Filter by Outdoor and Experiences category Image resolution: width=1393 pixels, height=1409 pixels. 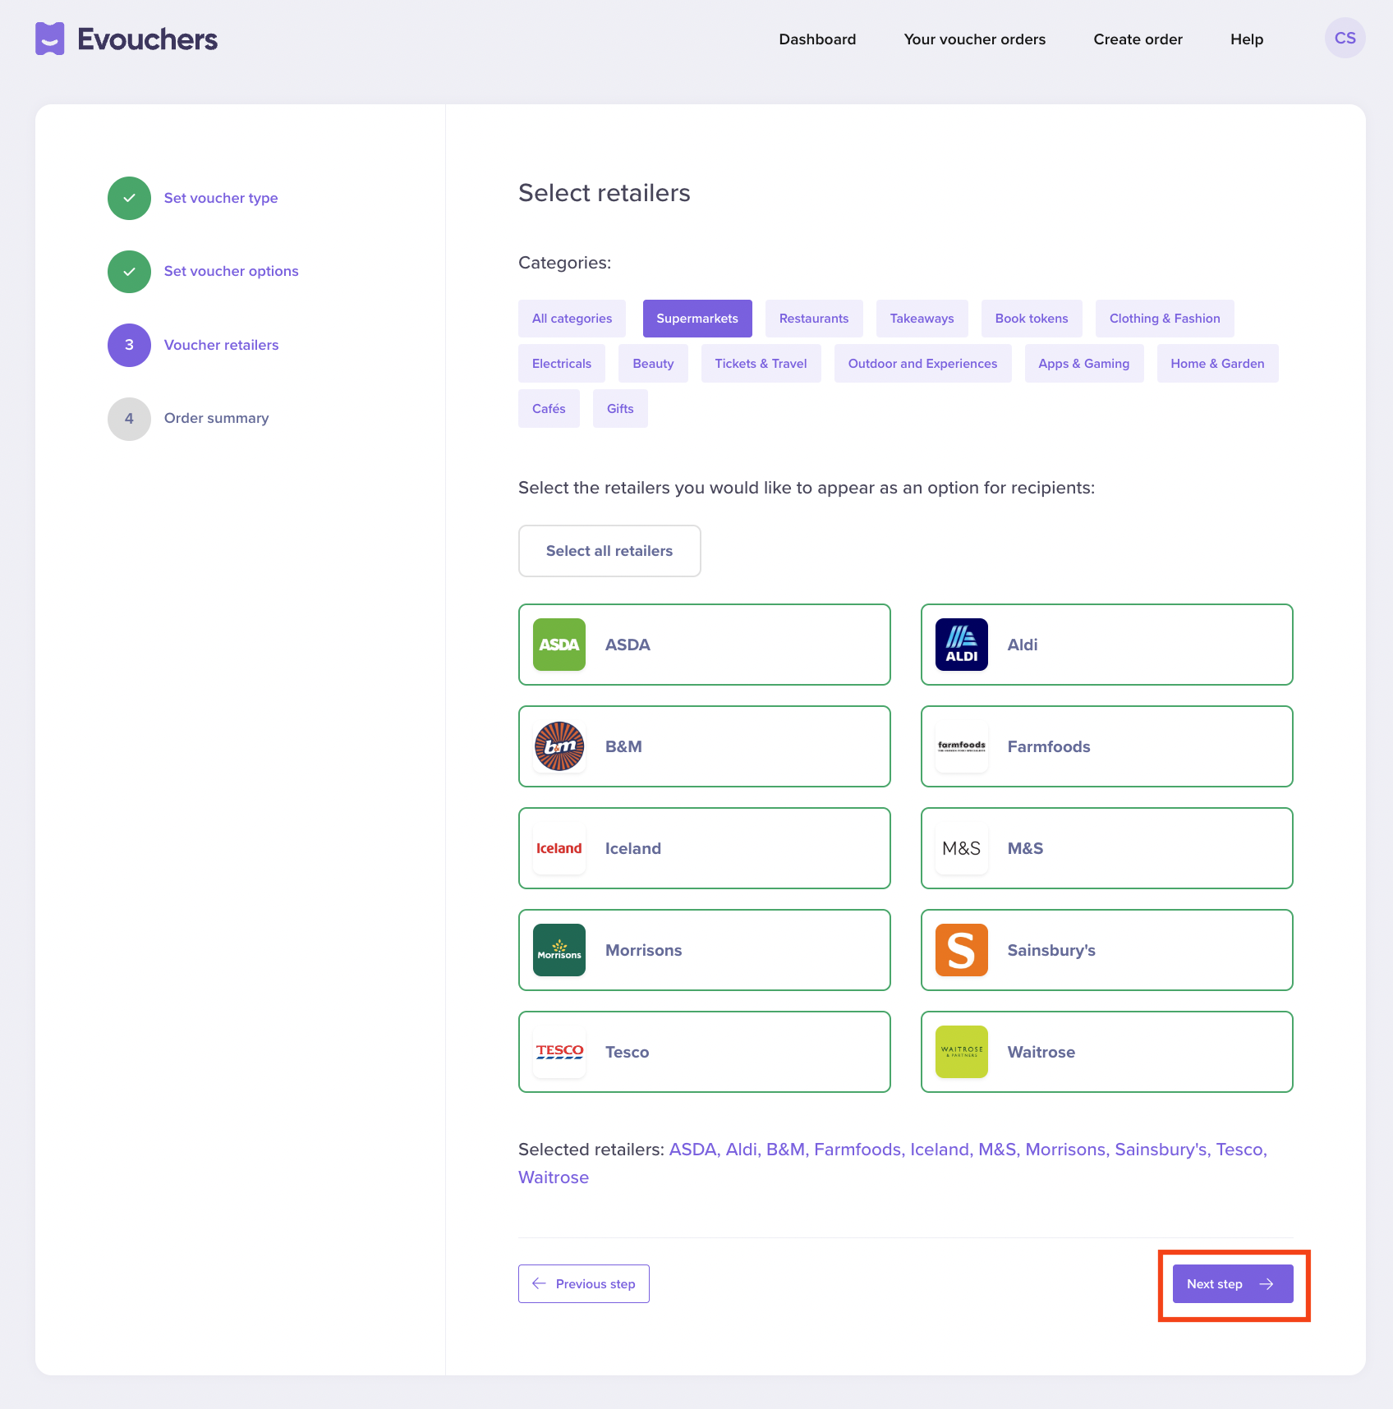point(922,364)
